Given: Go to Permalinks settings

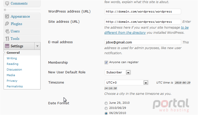Looking at the screenshot, I should click(x=15, y=86).
